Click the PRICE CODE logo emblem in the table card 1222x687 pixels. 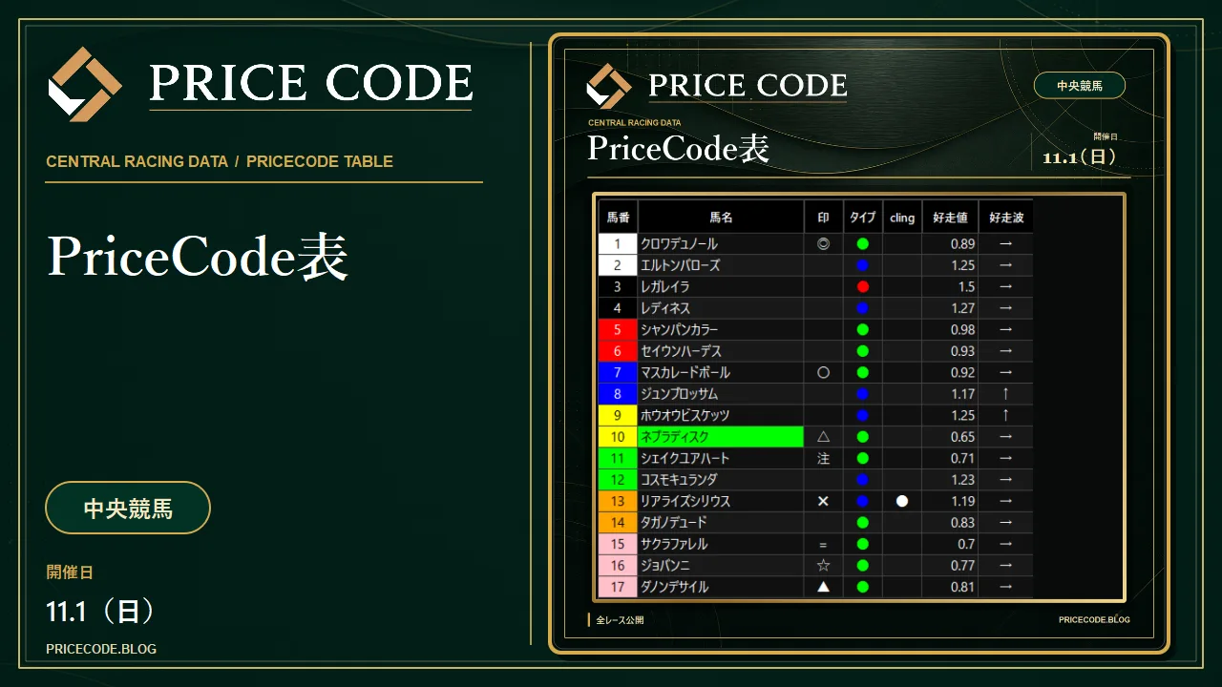click(x=608, y=86)
